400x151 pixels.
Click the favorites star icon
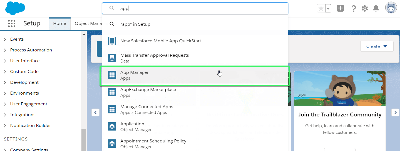(321, 9)
